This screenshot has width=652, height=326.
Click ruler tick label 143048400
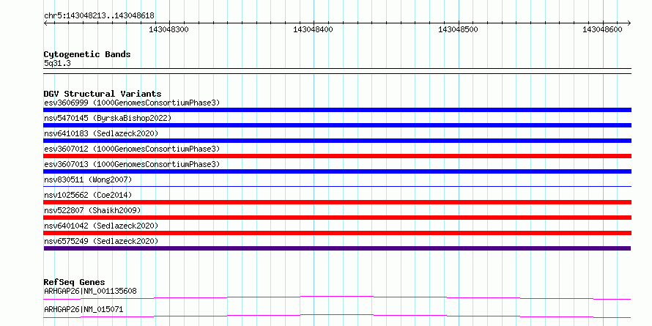tap(313, 29)
